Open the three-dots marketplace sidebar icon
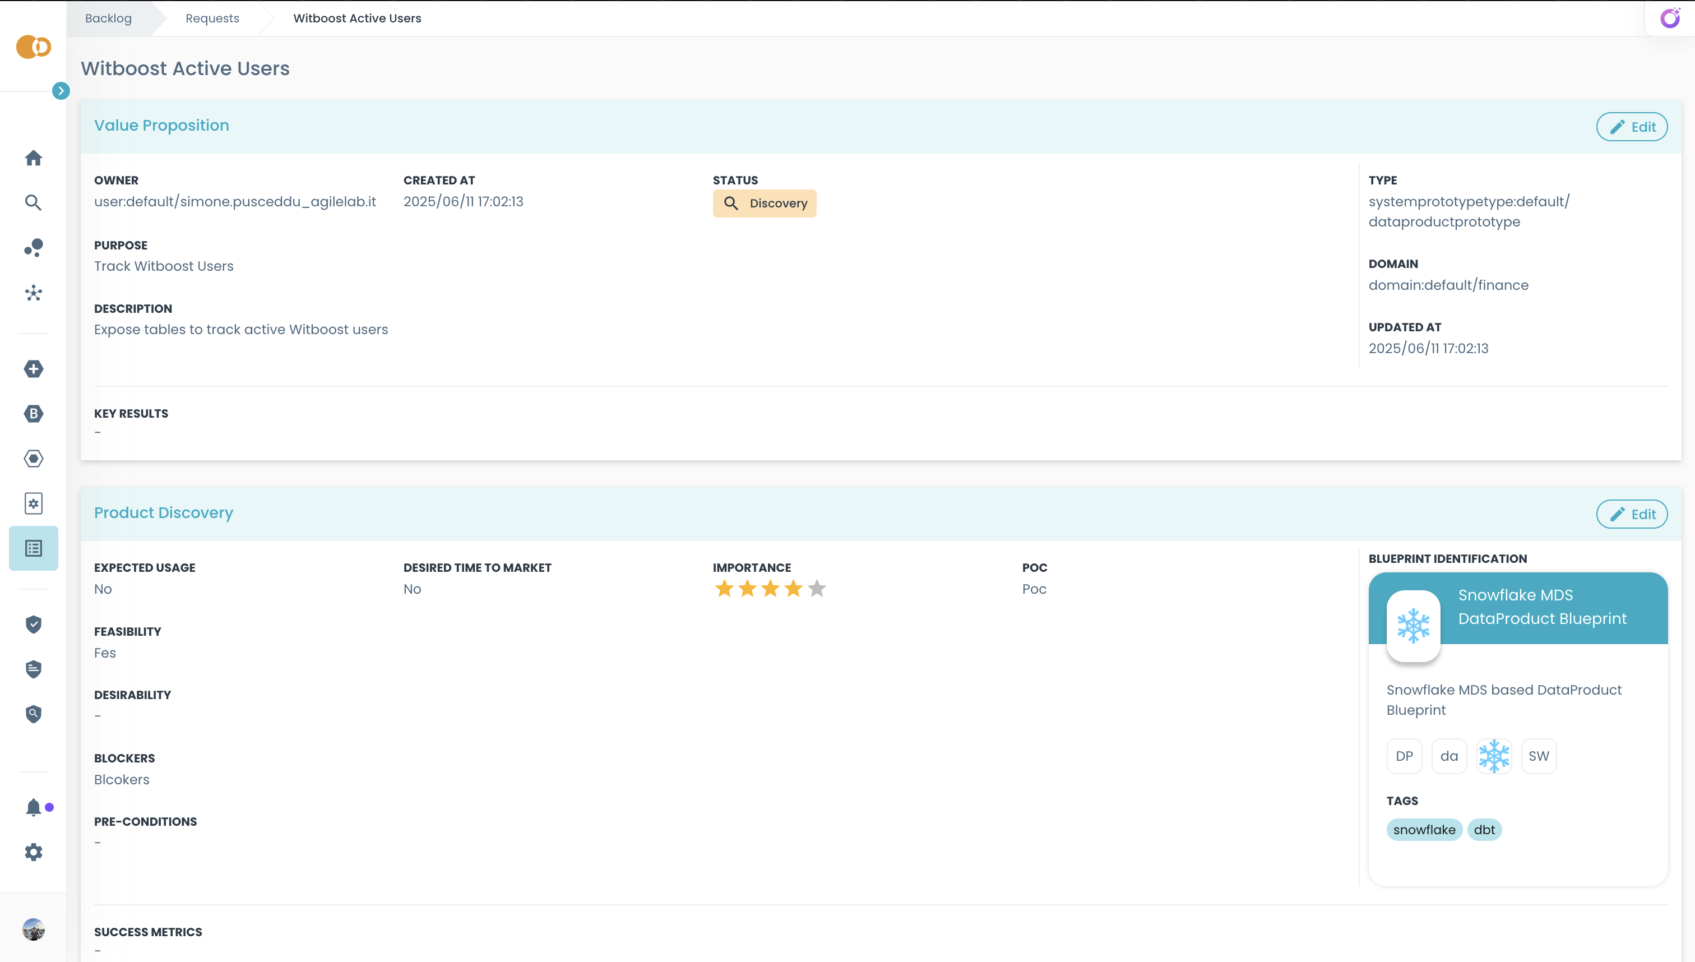Image resolution: width=1695 pixels, height=962 pixels. (34, 248)
